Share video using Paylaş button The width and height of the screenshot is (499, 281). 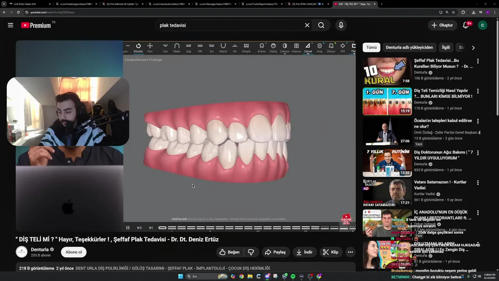[x=275, y=253]
